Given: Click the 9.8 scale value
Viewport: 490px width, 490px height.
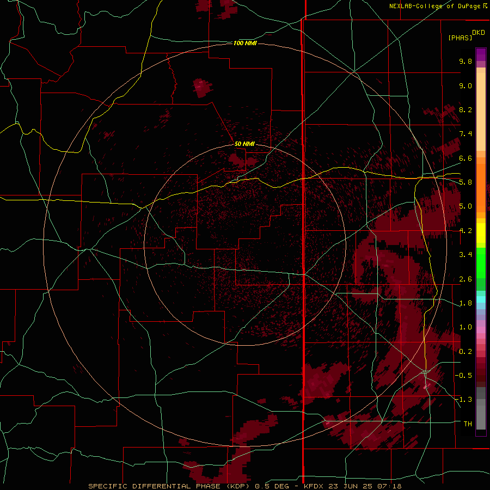Looking at the screenshot, I should click(x=465, y=61).
